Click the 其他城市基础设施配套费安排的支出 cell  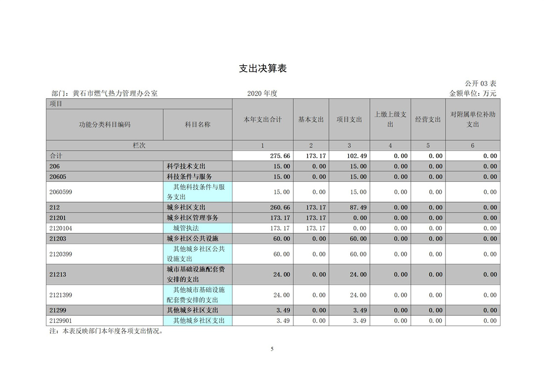click(197, 295)
